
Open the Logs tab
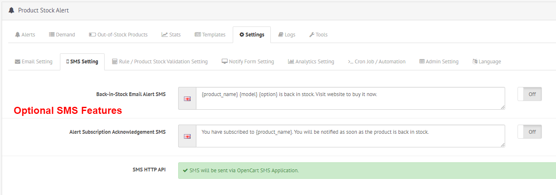pos(287,35)
